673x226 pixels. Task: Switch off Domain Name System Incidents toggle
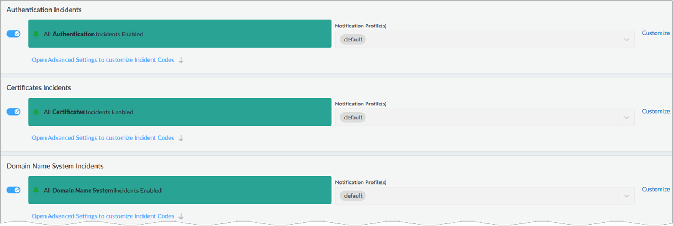point(13,190)
